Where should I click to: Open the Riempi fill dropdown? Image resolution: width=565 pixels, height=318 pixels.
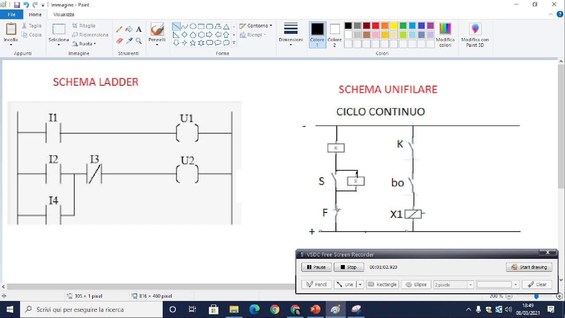[253, 35]
